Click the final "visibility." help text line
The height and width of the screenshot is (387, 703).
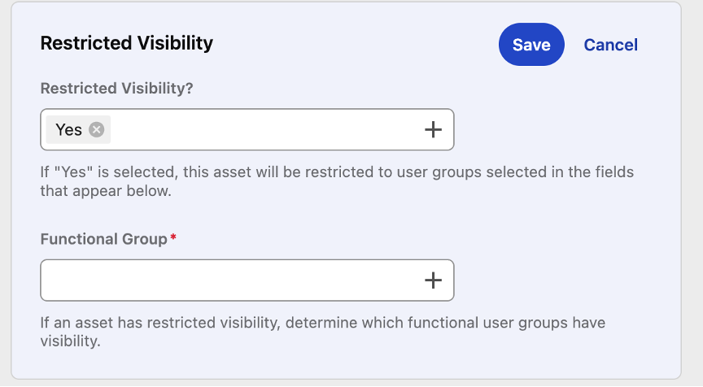pos(70,342)
